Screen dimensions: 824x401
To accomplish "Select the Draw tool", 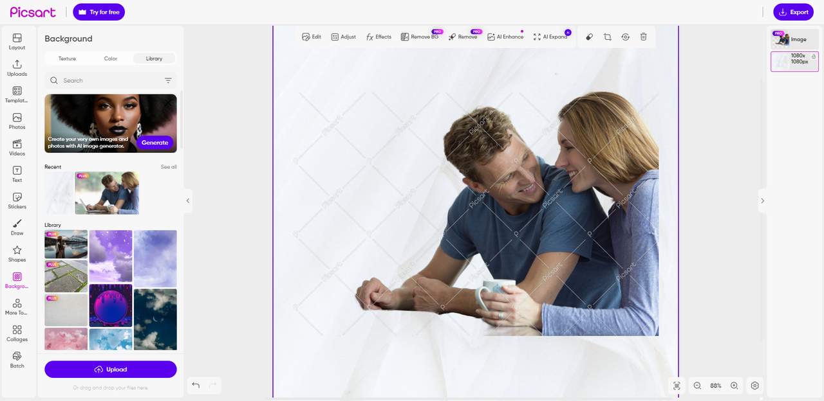I will (x=17, y=227).
